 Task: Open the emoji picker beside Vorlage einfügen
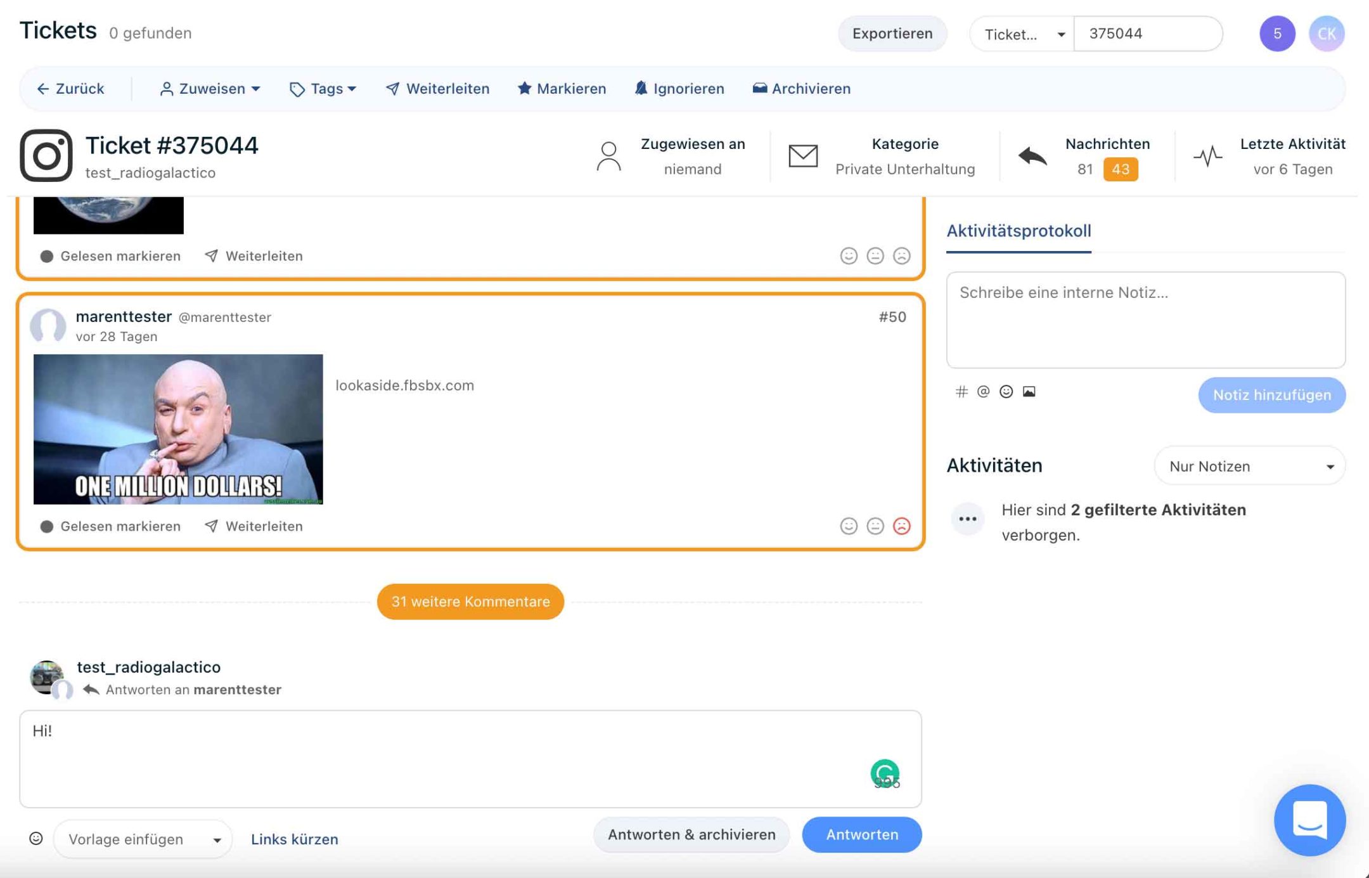click(36, 839)
